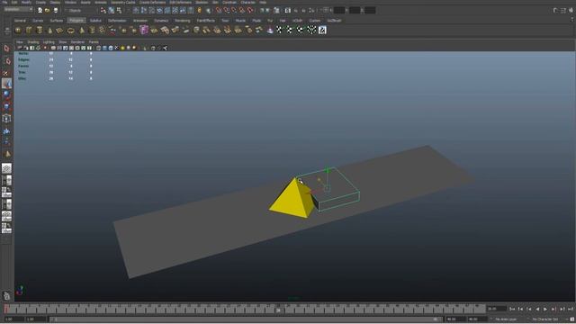
Task: Pick the Select tool in the toolbox
Action: coord(6,48)
